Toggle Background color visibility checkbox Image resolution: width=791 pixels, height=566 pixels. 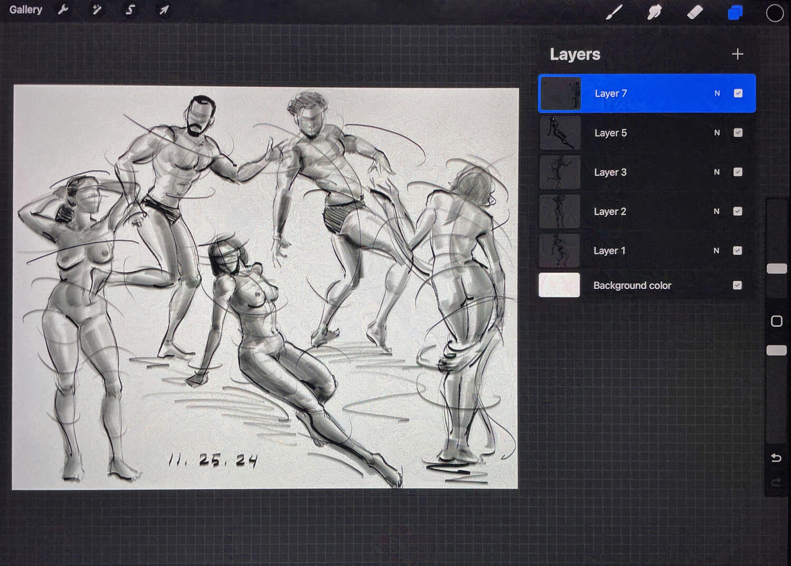click(738, 286)
